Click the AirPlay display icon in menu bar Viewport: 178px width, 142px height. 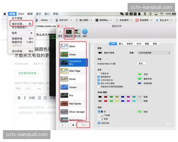156,14
